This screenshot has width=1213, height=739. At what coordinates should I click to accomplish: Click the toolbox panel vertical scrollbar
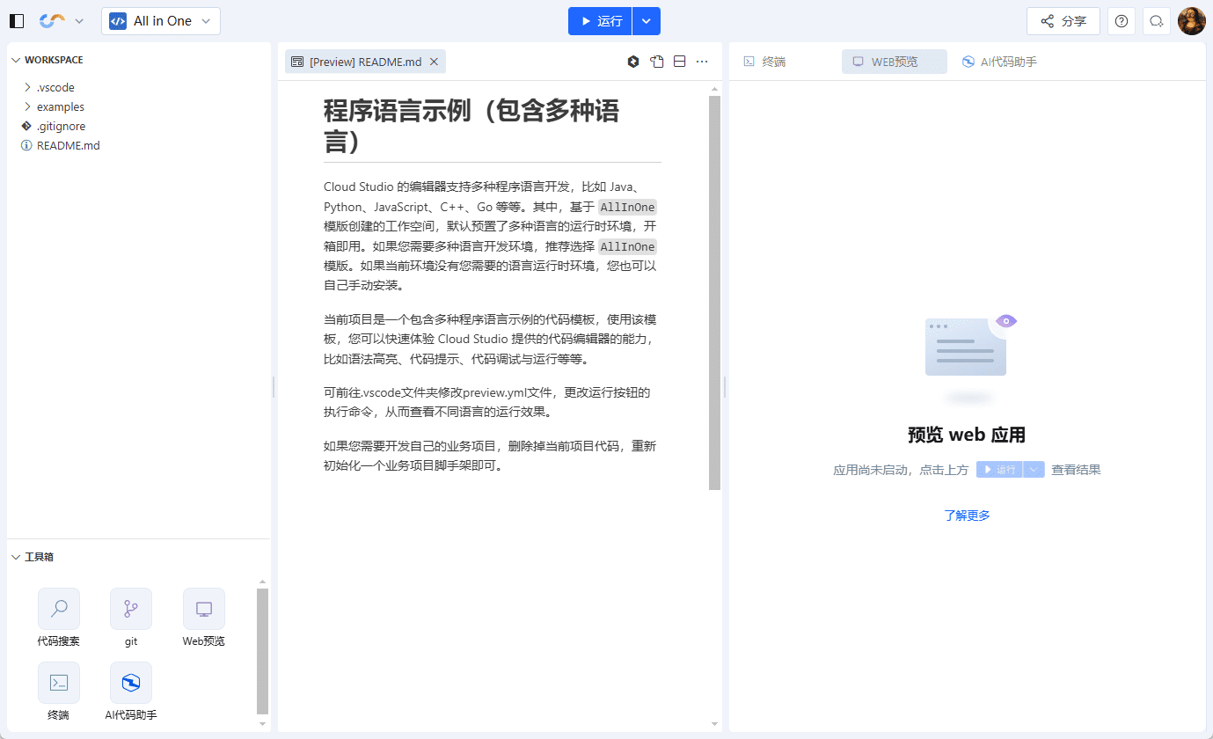[262, 652]
